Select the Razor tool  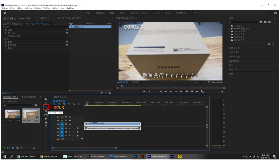46,111
